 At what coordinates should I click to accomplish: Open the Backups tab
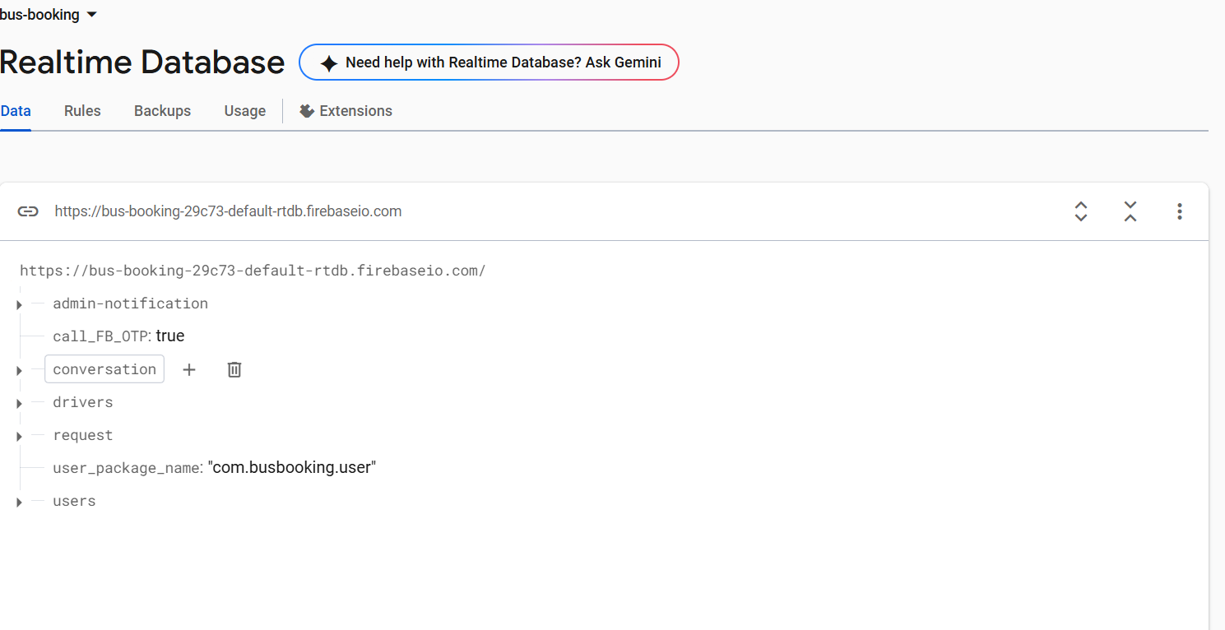tap(162, 111)
